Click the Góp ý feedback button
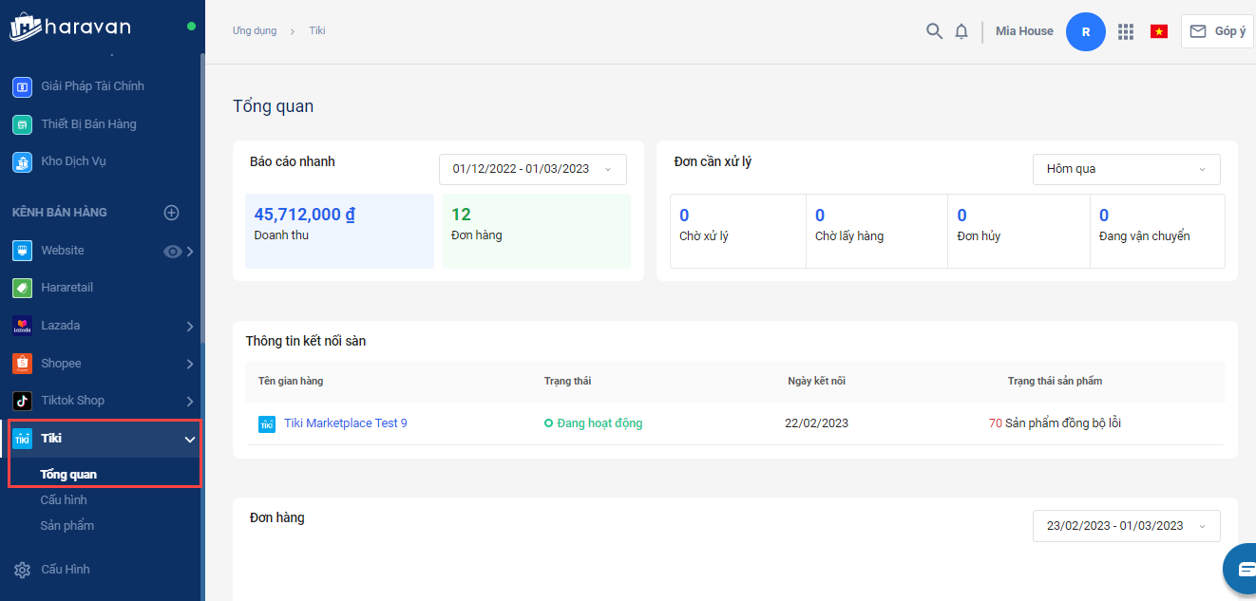1256x601 pixels. (1217, 31)
